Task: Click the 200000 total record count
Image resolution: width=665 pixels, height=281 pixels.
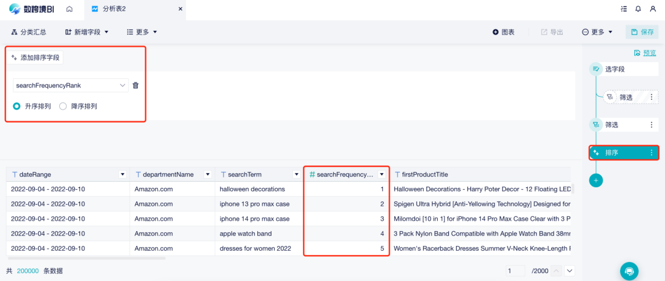Action: tap(28, 271)
